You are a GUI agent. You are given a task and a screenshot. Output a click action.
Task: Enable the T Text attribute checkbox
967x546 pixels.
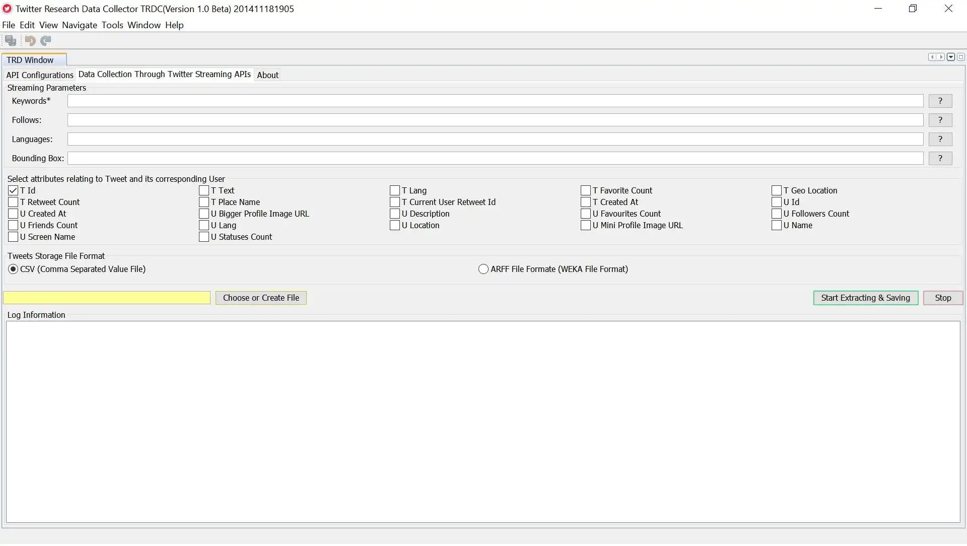pyautogui.click(x=203, y=190)
